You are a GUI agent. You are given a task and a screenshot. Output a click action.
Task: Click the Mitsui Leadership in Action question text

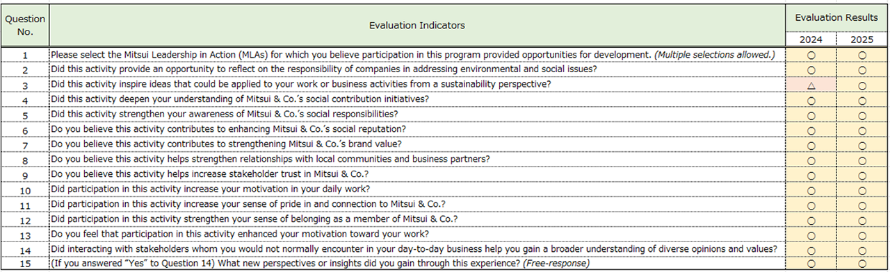tap(413, 55)
